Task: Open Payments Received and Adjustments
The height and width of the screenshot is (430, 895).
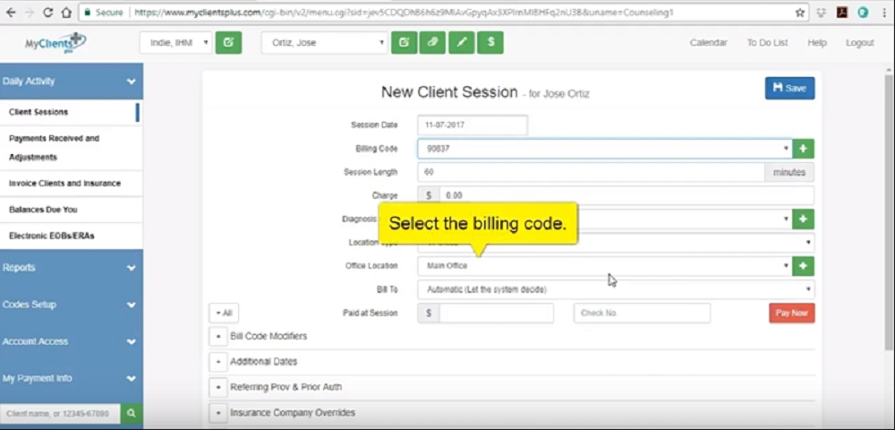Action: point(54,148)
